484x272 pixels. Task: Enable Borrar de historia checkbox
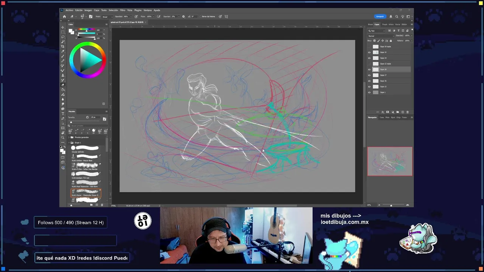200,17
